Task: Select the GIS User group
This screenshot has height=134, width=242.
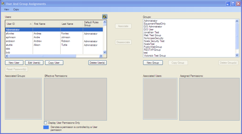Action: click(149, 29)
